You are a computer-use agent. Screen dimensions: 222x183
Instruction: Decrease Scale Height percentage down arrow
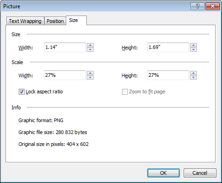(x=193, y=77)
